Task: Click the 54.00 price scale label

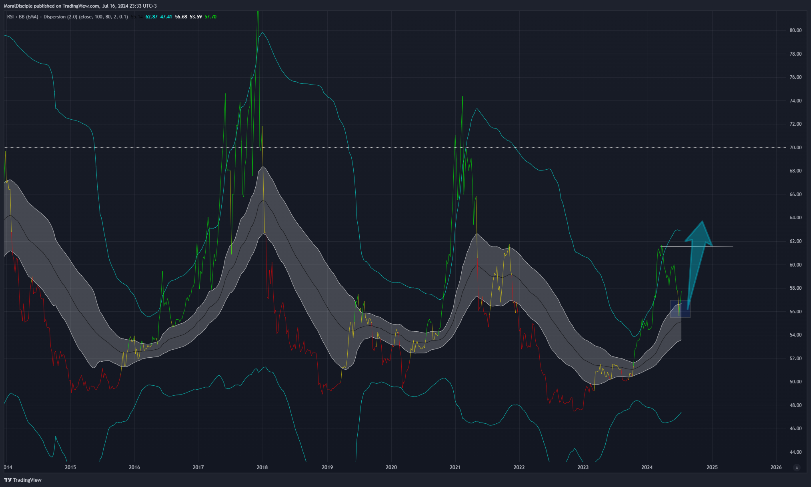Action: click(795, 335)
